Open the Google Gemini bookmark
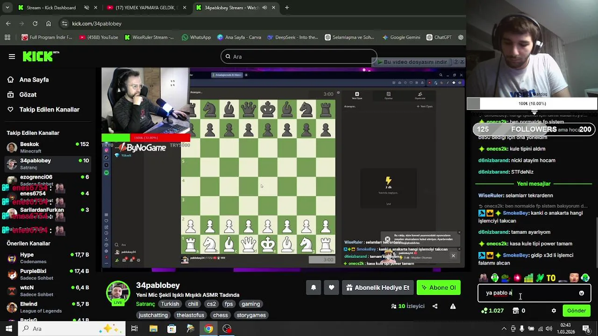598x336 pixels. (x=401, y=37)
